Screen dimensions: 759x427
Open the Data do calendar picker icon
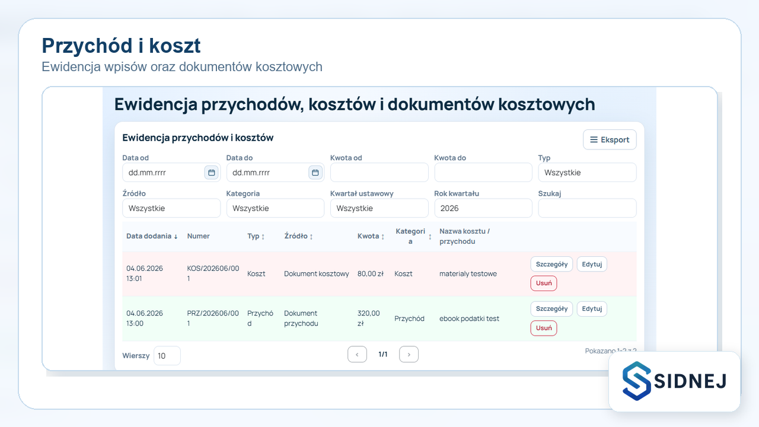[315, 173]
